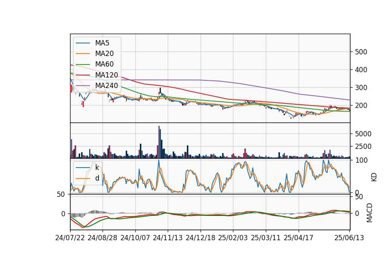Click the MACD axis title
Screen dimensions: 389x280
370,213
